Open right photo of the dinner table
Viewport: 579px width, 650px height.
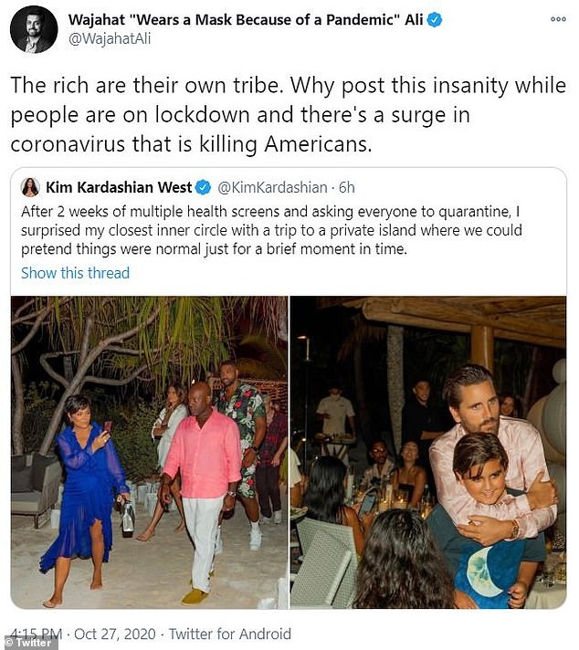[x=427, y=452]
